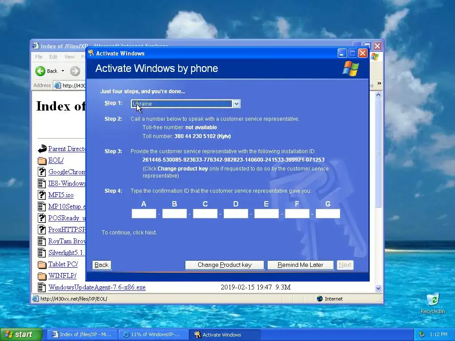Click the IE page icon in title bar
Viewport: 455px width, 341px height.
click(x=36, y=46)
